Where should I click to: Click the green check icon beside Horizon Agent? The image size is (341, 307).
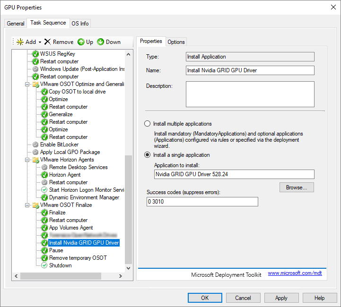44,175
